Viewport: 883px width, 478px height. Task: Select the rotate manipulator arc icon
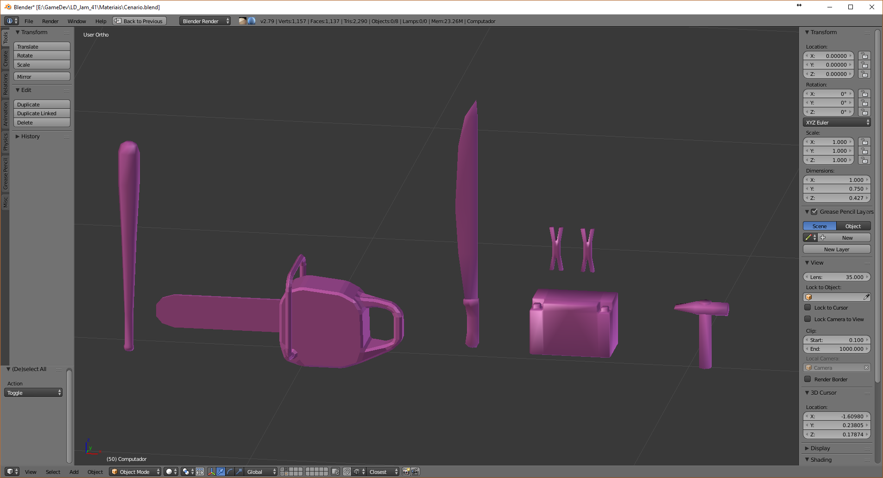tap(230, 472)
